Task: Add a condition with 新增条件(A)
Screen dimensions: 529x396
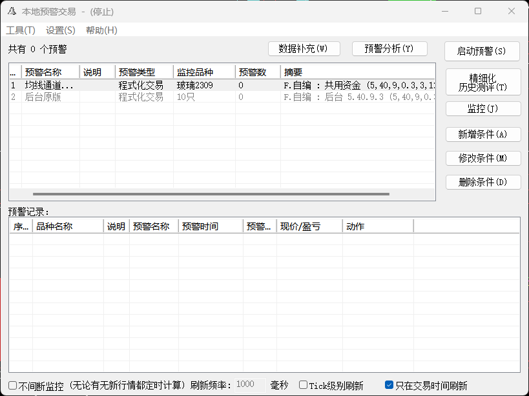Action: click(483, 134)
